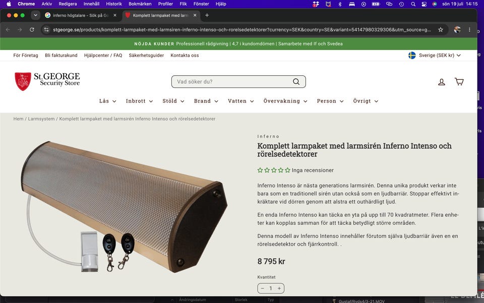Image resolution: width=484 pixels, height=303 pixels.
Task: Open a new tab with the plus button
Action: coord(207,15)
